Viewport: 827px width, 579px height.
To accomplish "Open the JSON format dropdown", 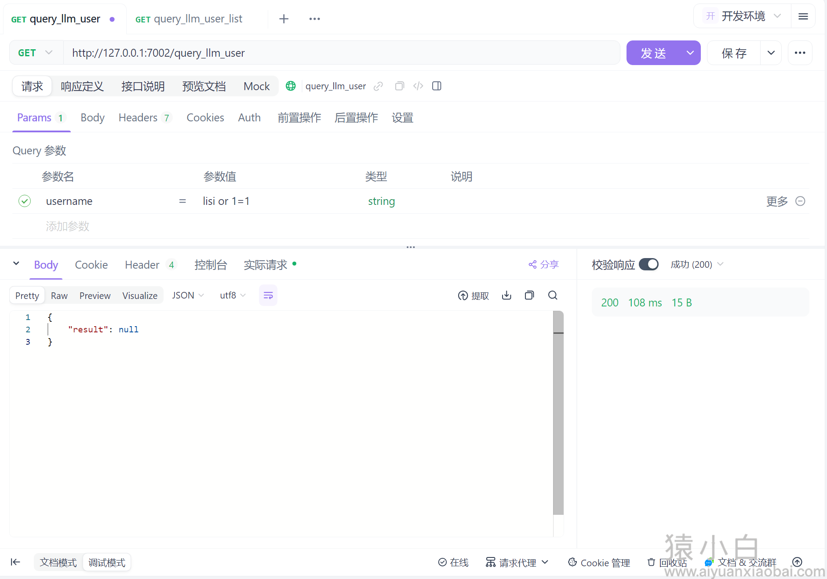I will click(188, 295).
